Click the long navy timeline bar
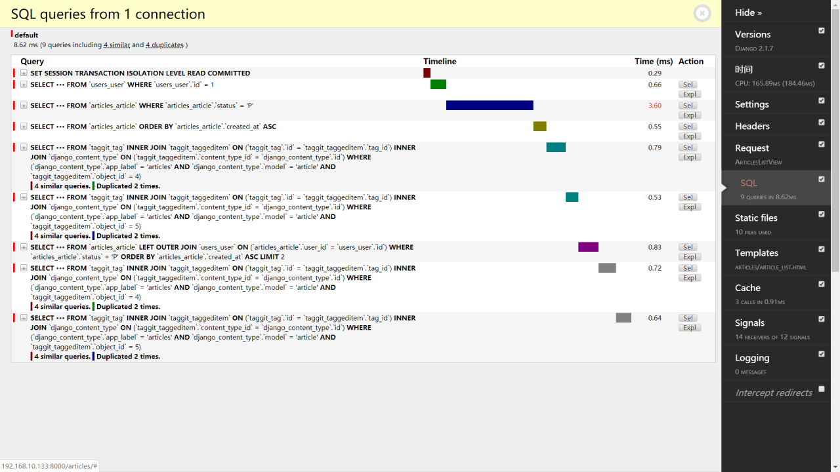The height and width of the screenshot is (472, 840). (490, 106)
